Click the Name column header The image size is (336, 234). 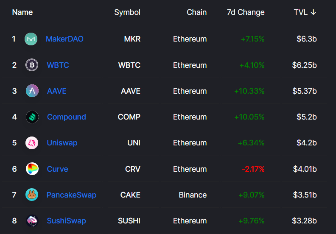point(22,12)
